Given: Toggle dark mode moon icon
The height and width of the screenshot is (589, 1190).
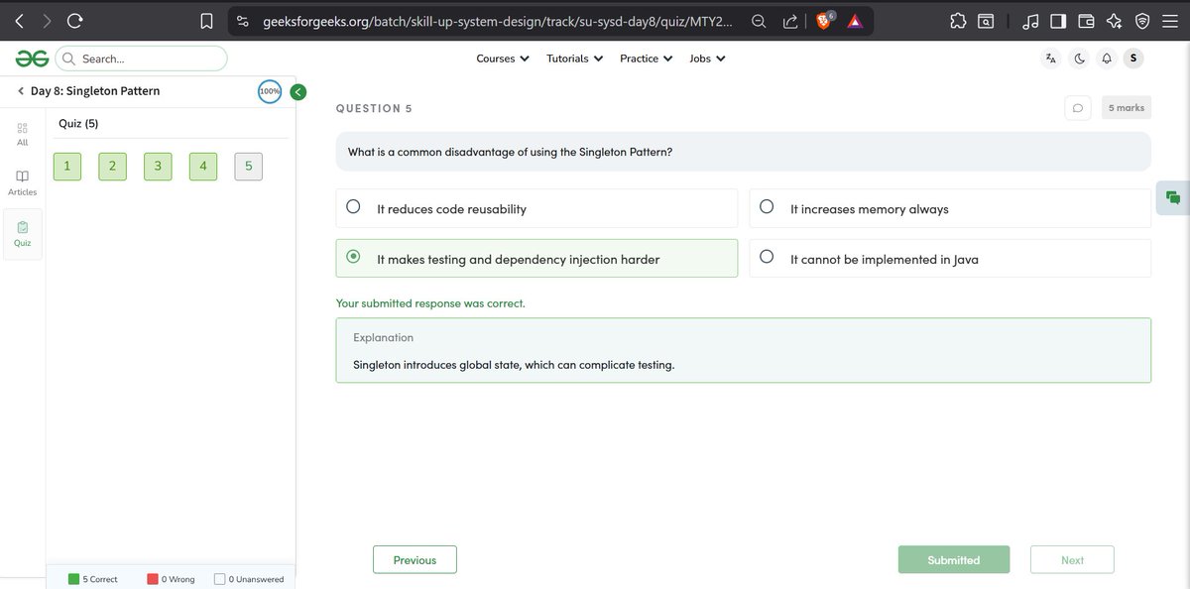Looking at the screenshot, I should click(1079, 59).
